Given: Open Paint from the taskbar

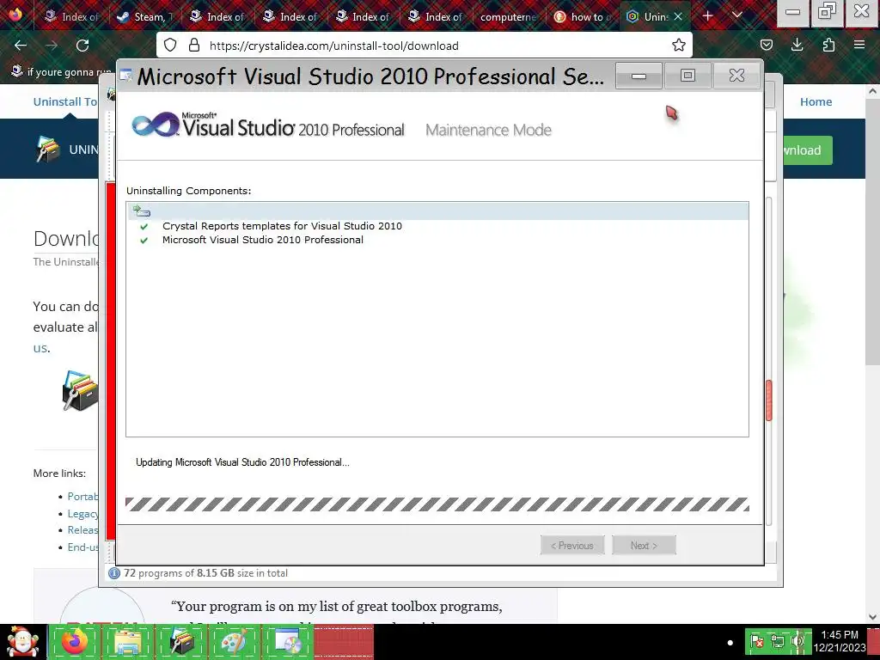Looking at the screenshot, I should 234,641.
